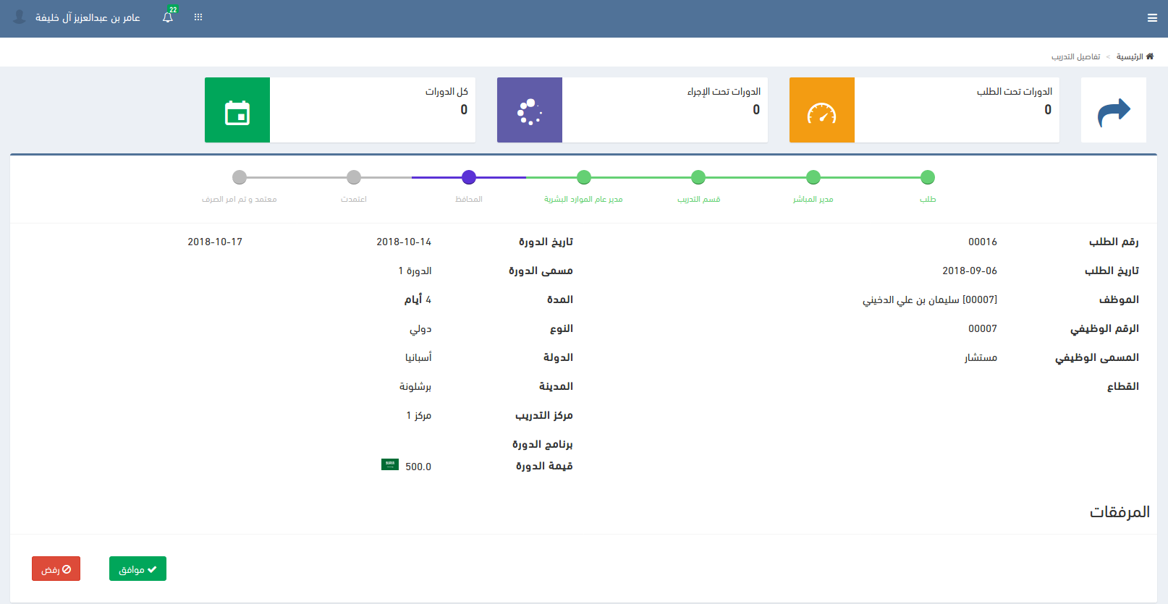This screenshot has width=1168, height=604.
Task: Select the اعتمدت step marker
Action: (354, 177)
